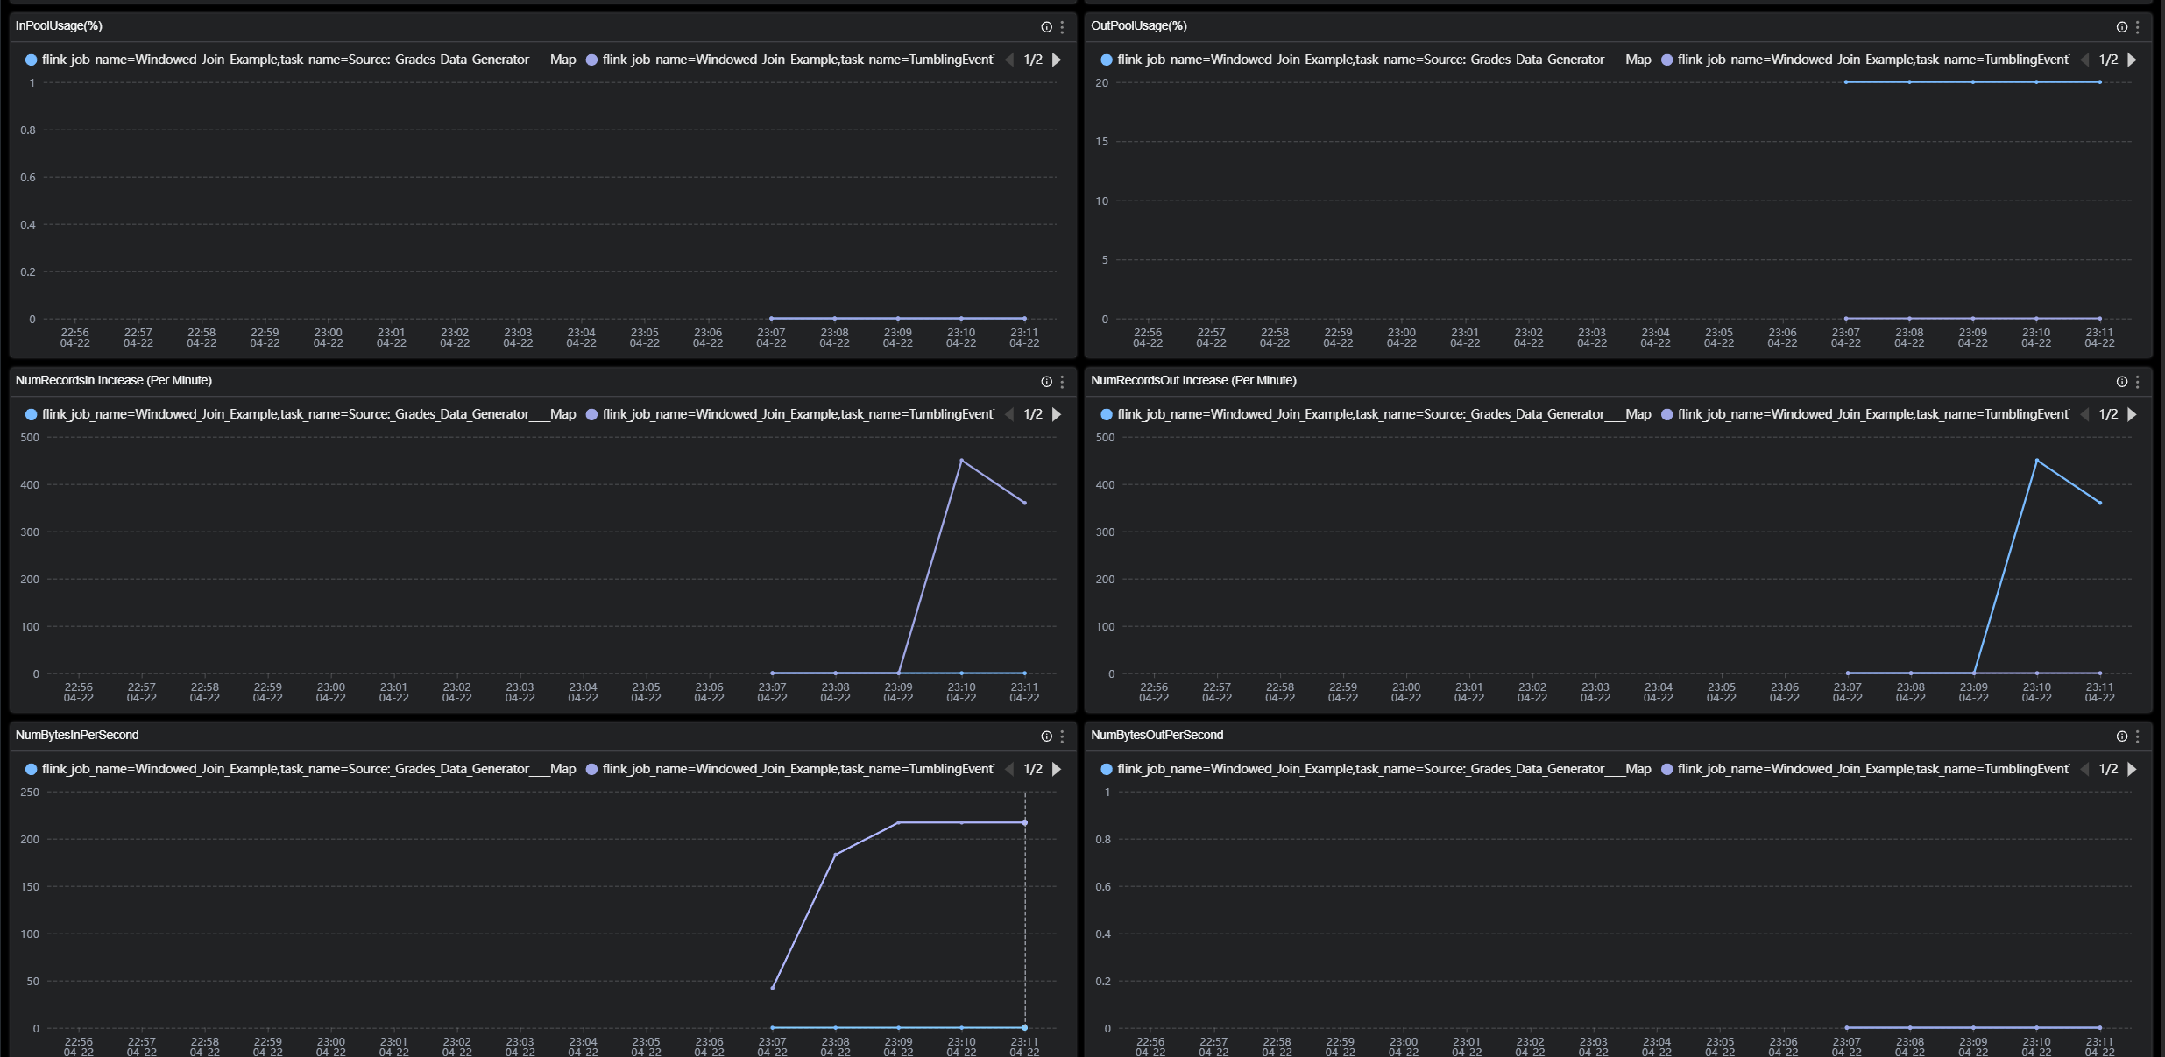The image size is (2165, 1057).
Task: Go to next legend page in InPoolUsage
Action: click(1057, 60)
